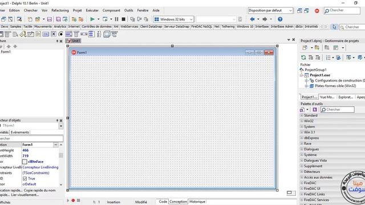Click the blue Back arrow icon

pos(252,19)
